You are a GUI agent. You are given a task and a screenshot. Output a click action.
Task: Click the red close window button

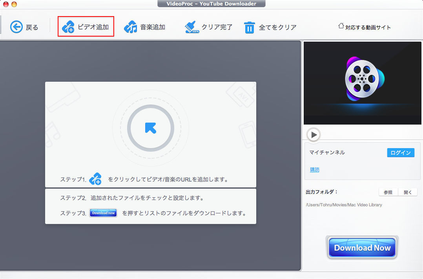pos(5,4)
